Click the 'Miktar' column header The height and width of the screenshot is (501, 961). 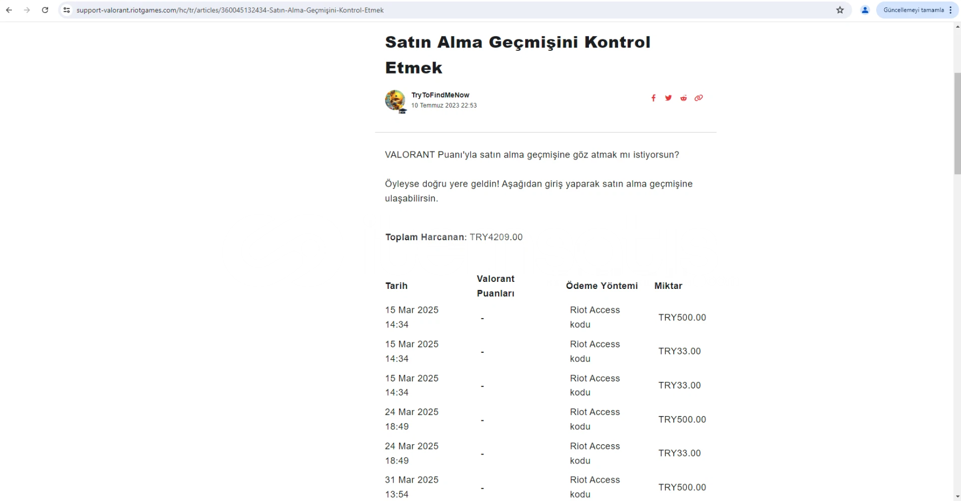click(668, 286)
